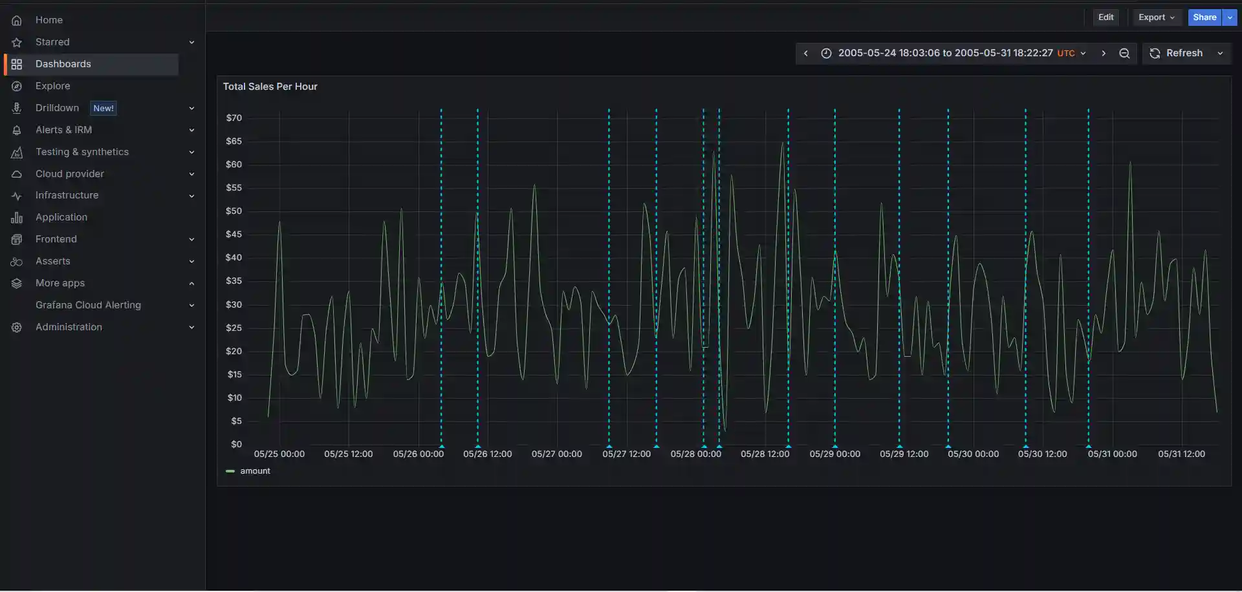Click the 05/25 00:00 x-axis label

[279, 454]
